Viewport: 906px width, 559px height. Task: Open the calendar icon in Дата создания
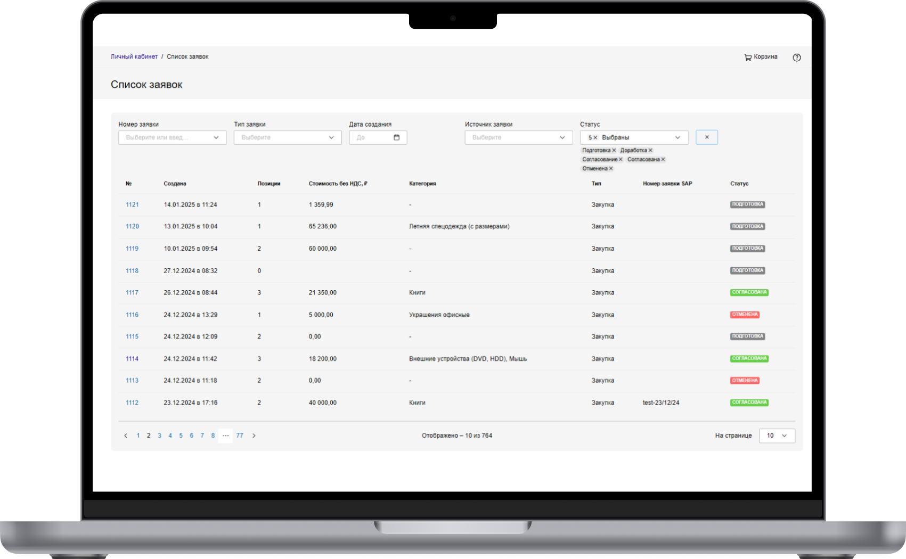[x=396, y=137]
